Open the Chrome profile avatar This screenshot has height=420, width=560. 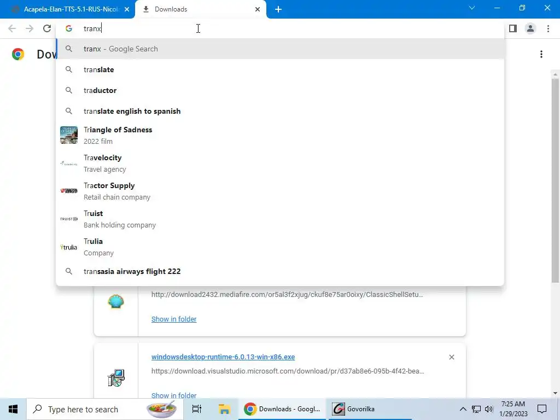tap(530, 28)
